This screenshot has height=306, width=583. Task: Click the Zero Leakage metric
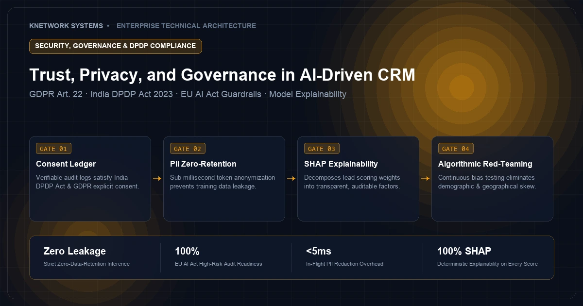coord(74,251)
